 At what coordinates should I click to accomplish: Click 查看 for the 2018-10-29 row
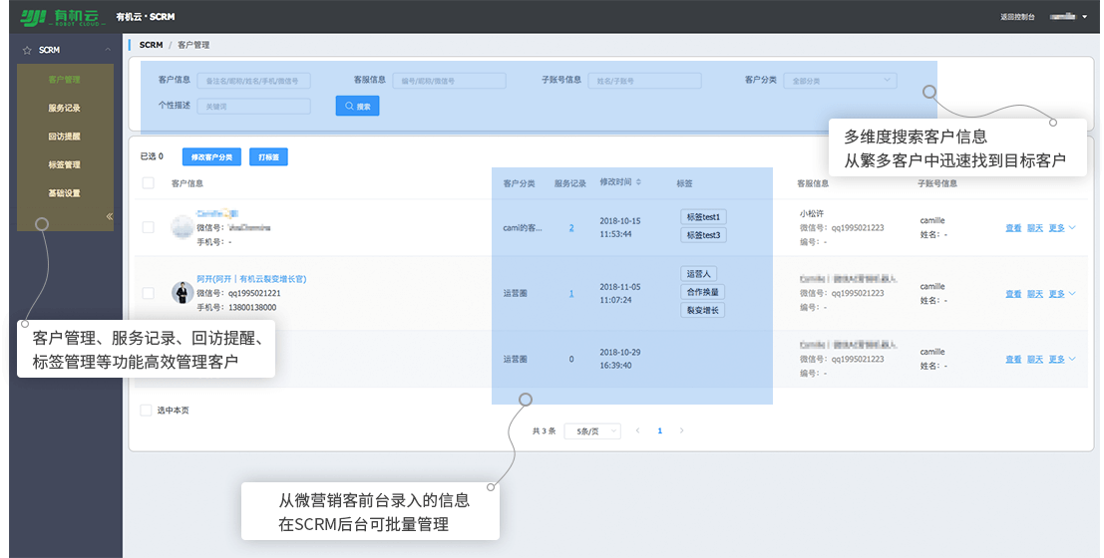(1013, 360)
